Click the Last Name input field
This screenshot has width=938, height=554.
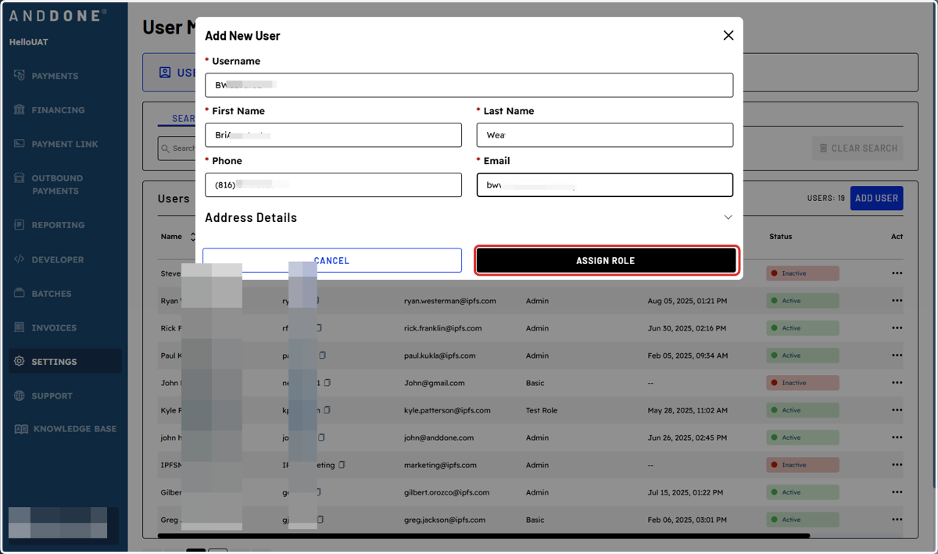click(605, 135)
